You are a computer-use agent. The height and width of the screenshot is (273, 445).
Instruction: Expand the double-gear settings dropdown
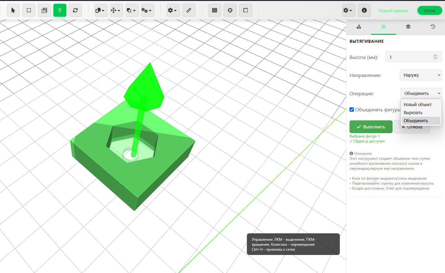[x=147, y=10]
